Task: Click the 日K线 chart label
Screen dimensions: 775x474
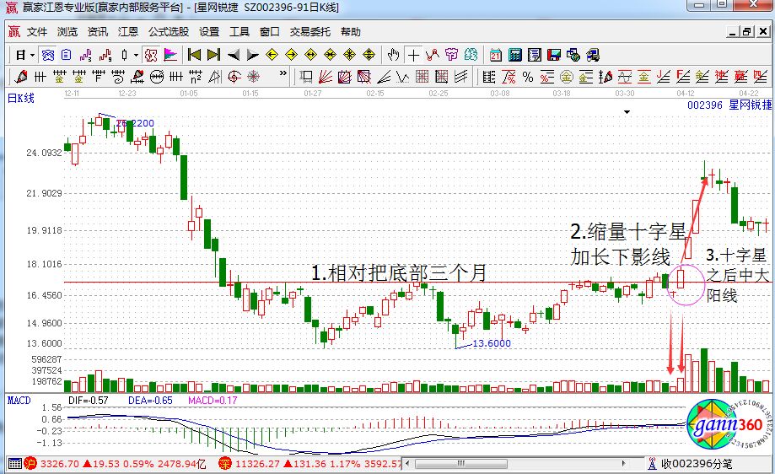Action: pyautogui.click(x=21, y=99)
